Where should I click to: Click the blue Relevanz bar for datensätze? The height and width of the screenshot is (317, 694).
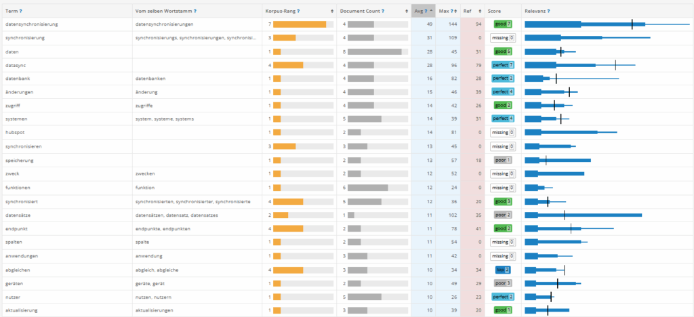click(583, 215)
